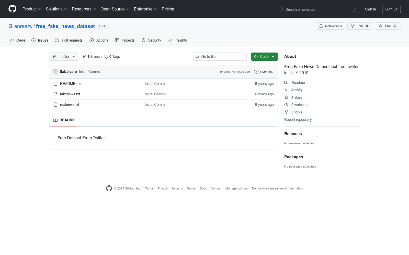View the 1 Branch link
The width and height of the screenshot is (409, 255).
92,57
